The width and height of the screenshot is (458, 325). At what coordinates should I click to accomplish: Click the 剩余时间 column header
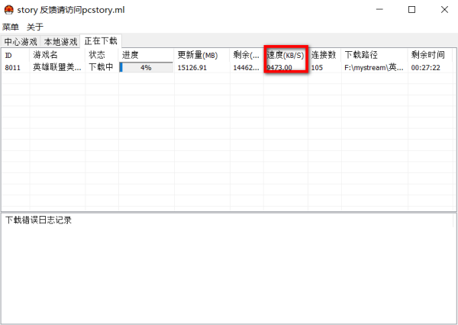[x=427, y=55]
